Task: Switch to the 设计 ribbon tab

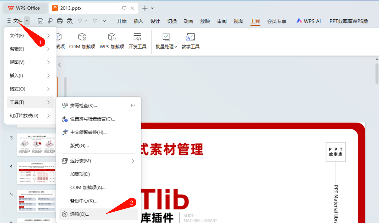Action: coord(155,21)
